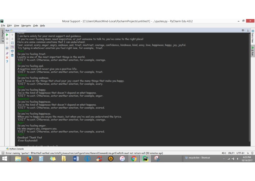
Task: Open the Help menu
Action: pos(43,26)
